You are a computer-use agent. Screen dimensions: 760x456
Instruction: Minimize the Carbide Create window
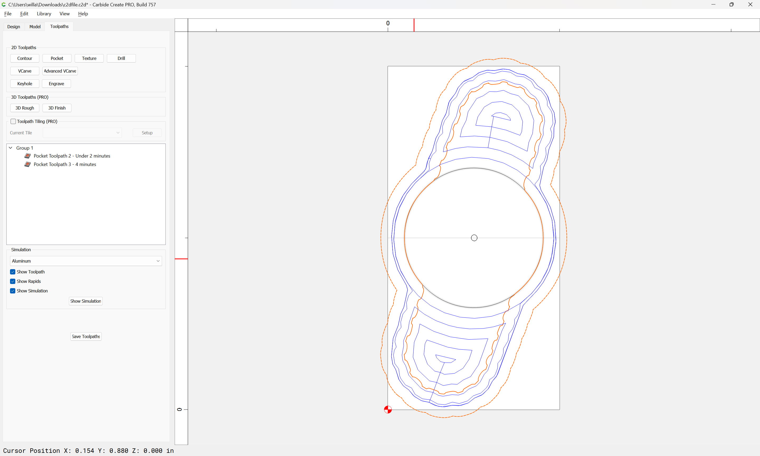click(x=713, y=4)
